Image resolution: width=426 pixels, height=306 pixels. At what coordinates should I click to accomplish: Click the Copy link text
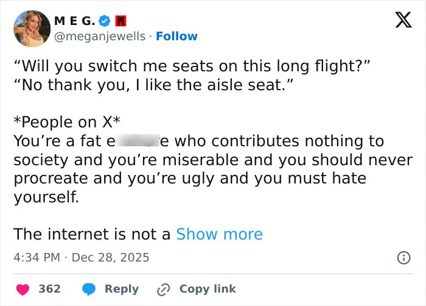coord(208,289)
